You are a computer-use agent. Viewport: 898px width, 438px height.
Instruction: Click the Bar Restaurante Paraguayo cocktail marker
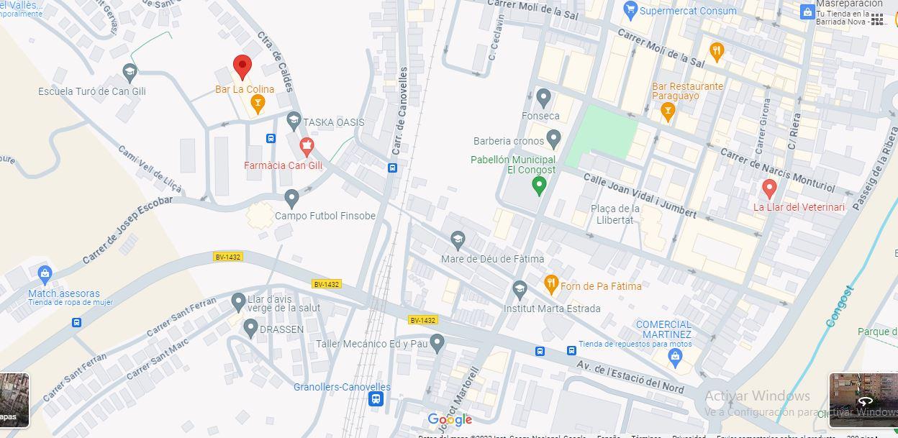pos(667,111)
